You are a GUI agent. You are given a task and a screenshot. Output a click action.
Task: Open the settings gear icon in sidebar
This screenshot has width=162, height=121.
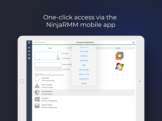coord(29,58)
